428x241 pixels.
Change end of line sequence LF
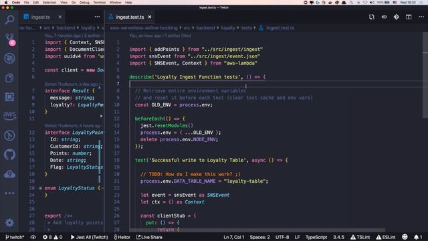coord(297,237)
